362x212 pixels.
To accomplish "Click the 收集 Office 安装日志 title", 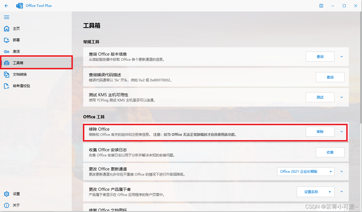I will (108, 150).
